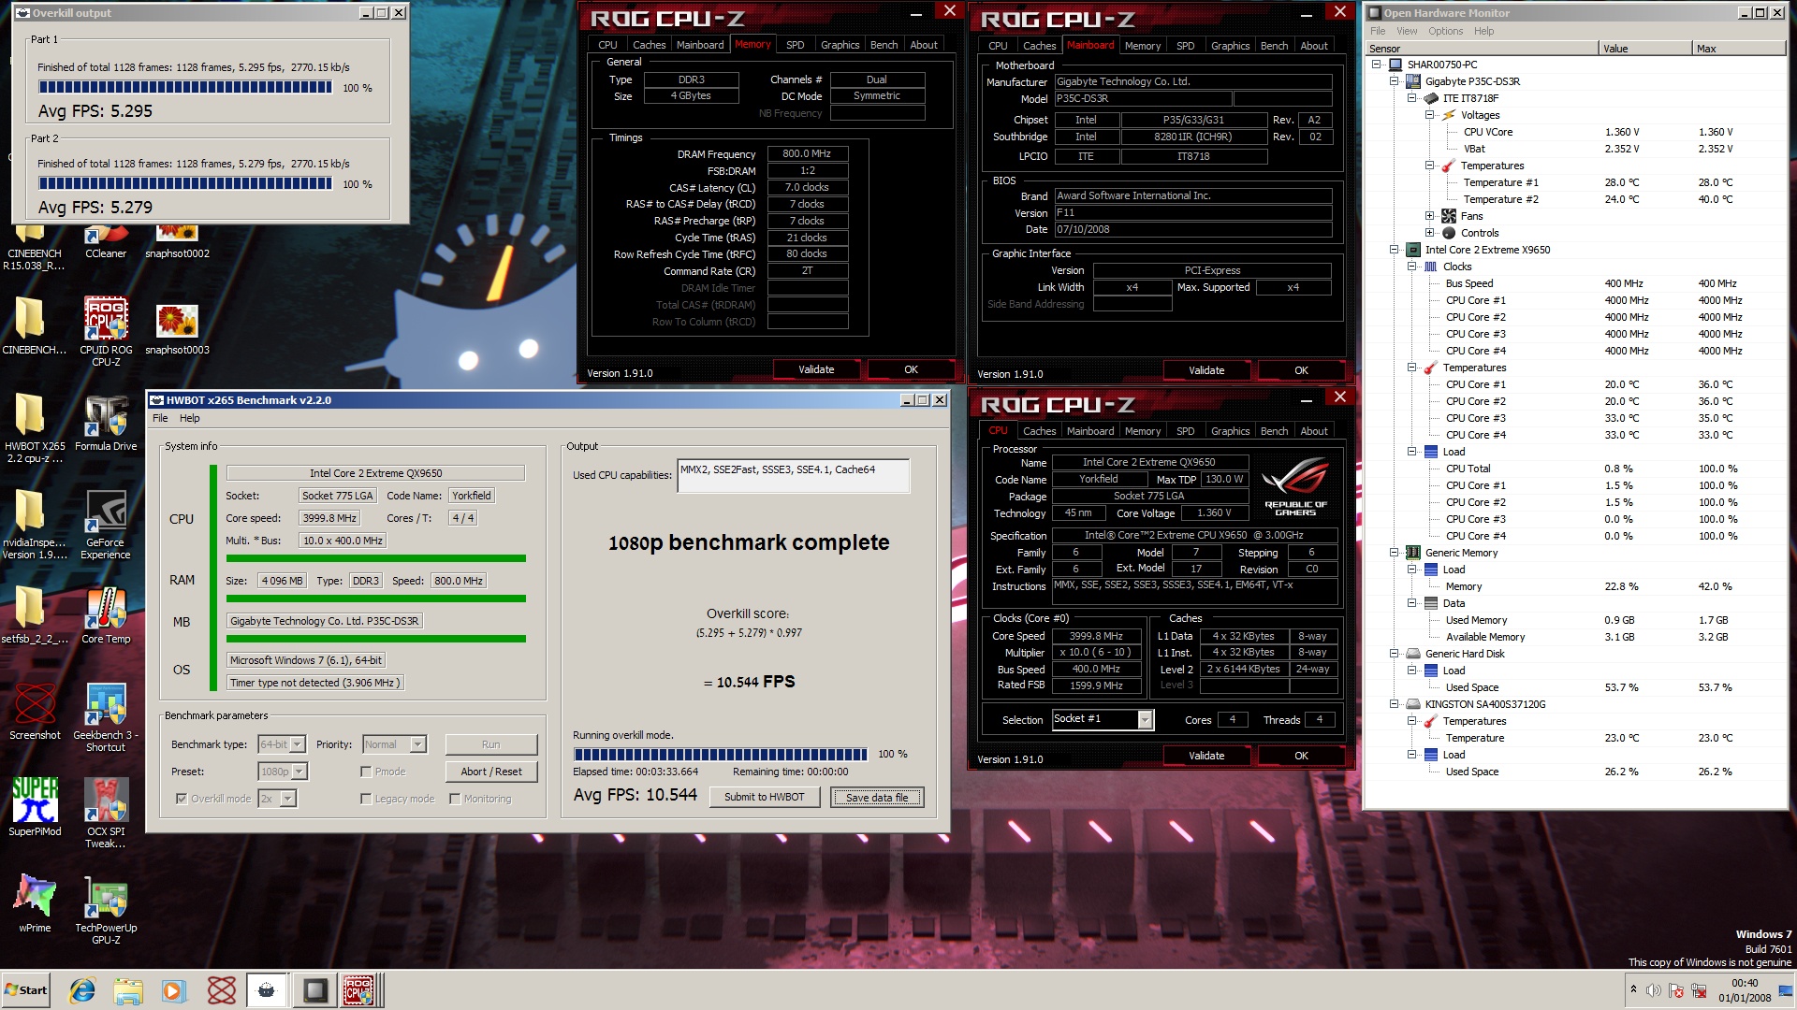Open the wPrime desktop icon
Viewport: 1797px width, 1010px height.
click(35, 903)
